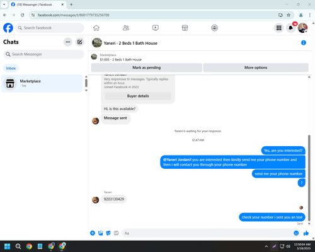Click the Aa message input field
Viewport: 315px width, 252px height.
(x=208, y=233)
